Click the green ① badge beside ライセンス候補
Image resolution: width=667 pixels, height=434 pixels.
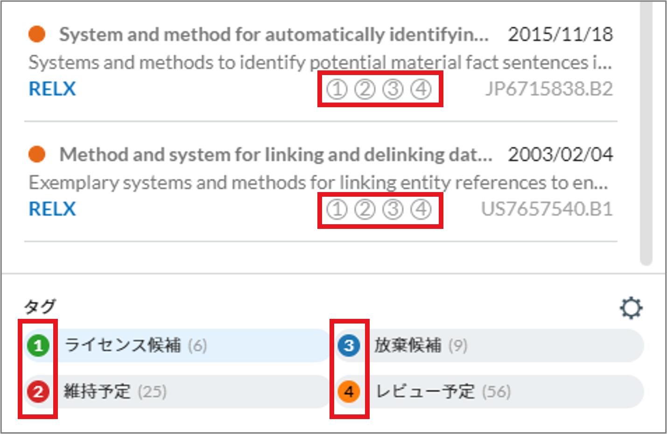[x=38, y=346]
